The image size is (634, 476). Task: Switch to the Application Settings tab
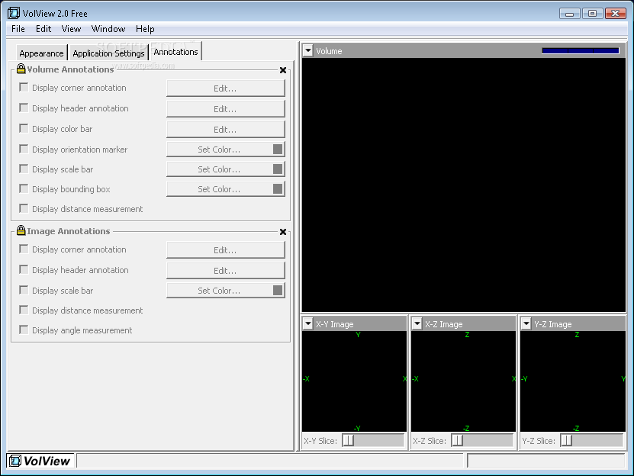click(108, 53)
